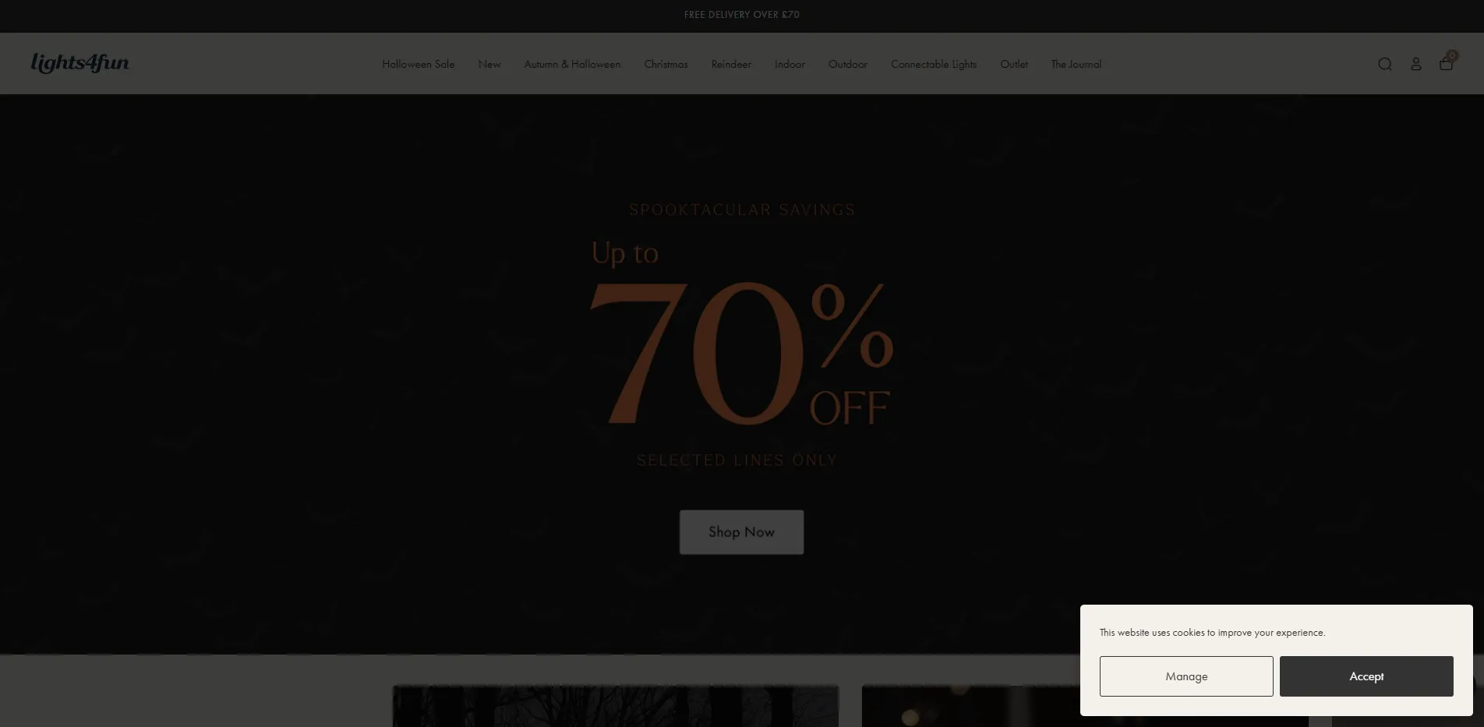Screen dimensions: 1484x727
Task: Open the search magnifier icon
Action: tap(1384, 64)
